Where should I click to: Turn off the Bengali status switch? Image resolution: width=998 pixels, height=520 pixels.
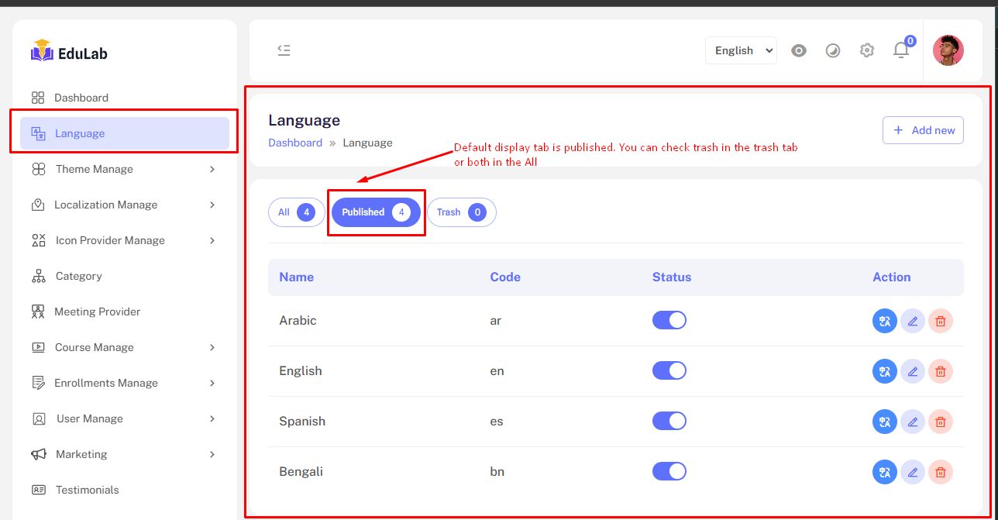(x=669, y=471)
